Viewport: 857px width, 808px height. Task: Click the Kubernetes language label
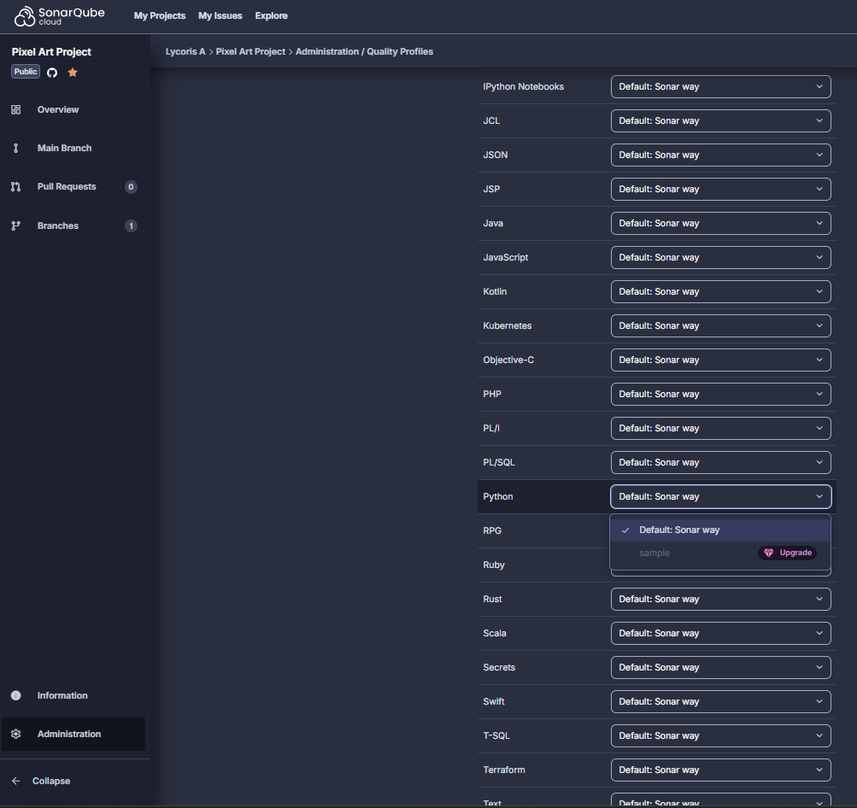(508, 325)
